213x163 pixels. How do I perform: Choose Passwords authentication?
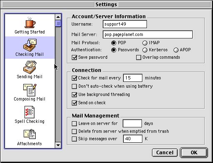[114, 50]
